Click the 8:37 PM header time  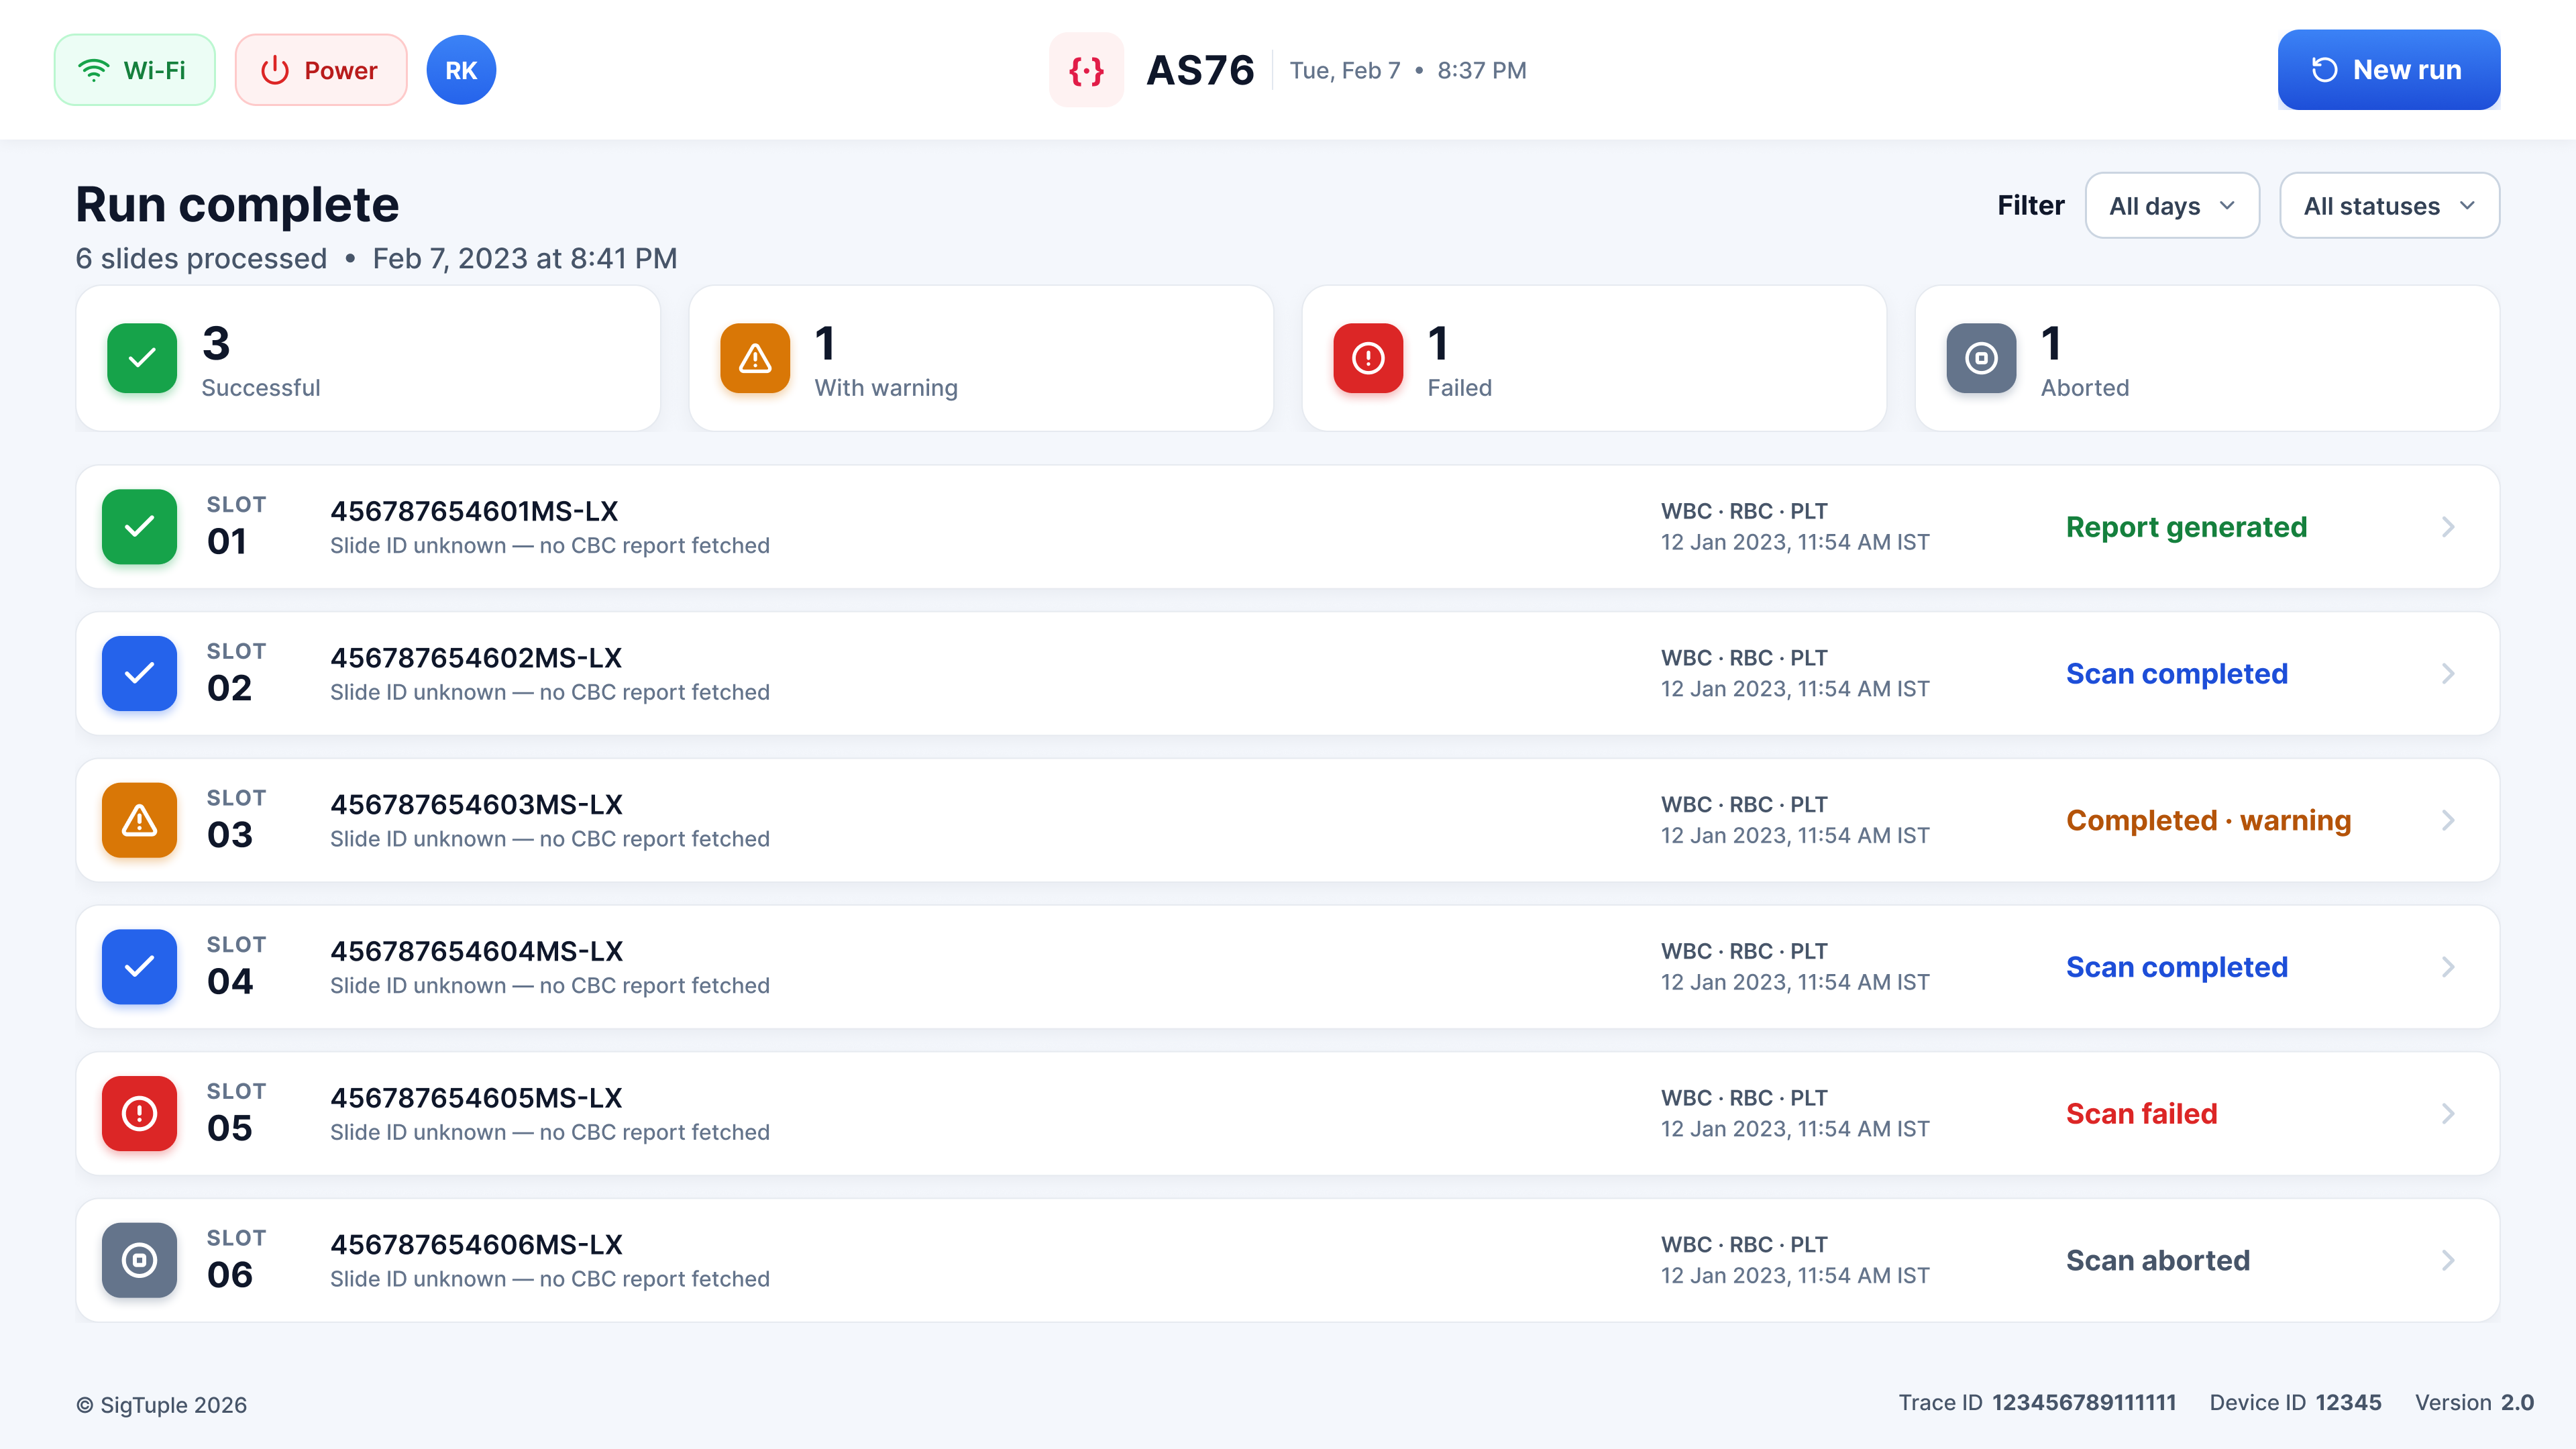coord(1481,70)
